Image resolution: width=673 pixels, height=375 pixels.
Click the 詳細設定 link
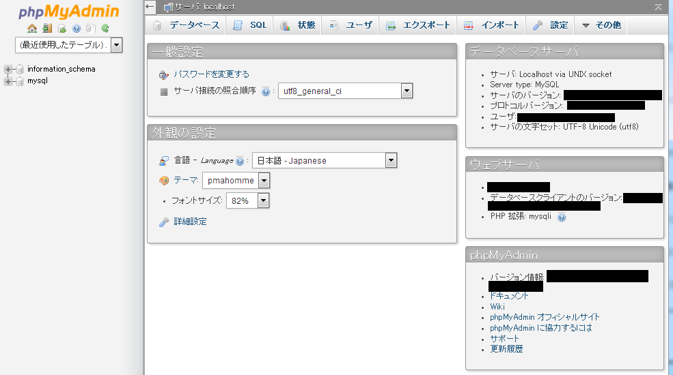[x=190, y=222]
